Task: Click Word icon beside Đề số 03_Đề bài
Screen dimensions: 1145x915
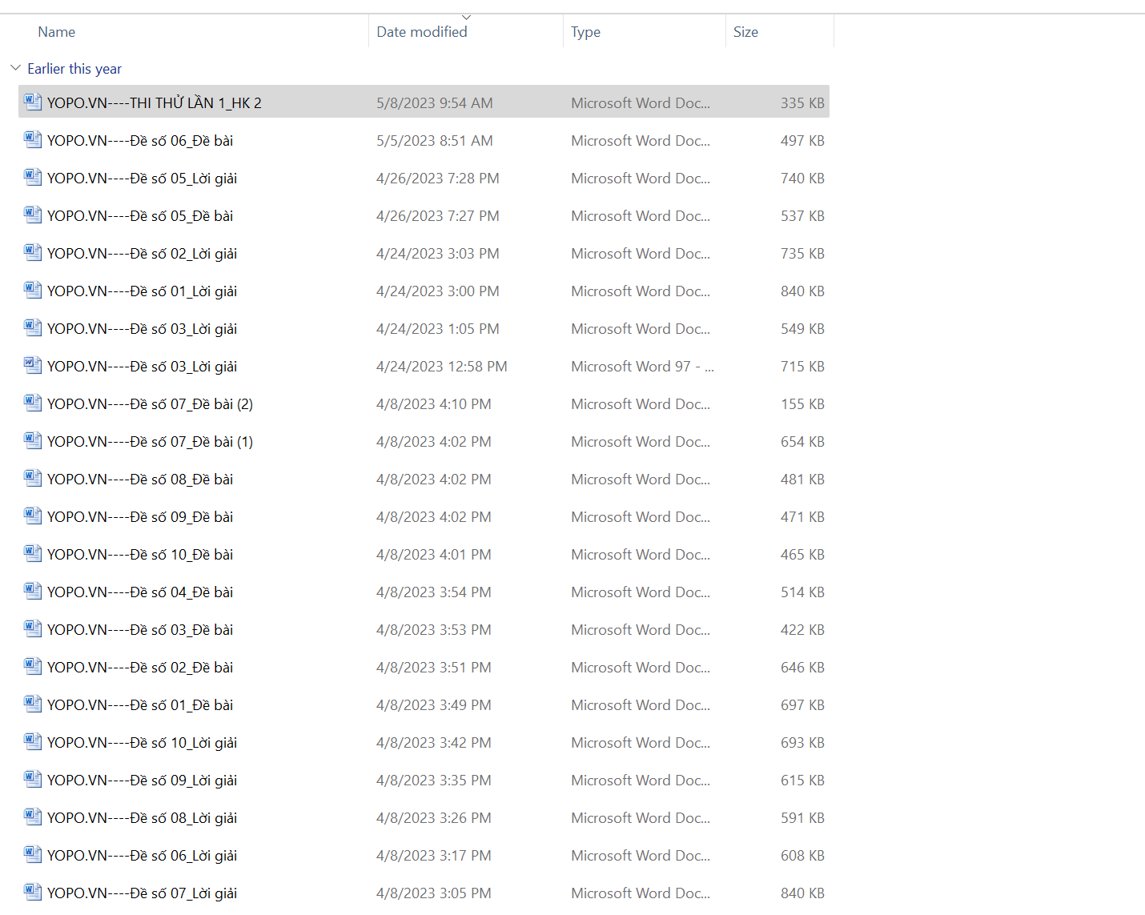Action: [33, 628]
